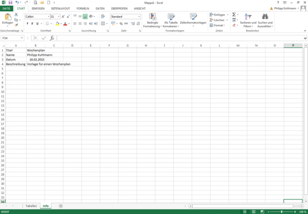
Task: Switch to the FORMELN ribbon tab
Action: coord(83,8)
